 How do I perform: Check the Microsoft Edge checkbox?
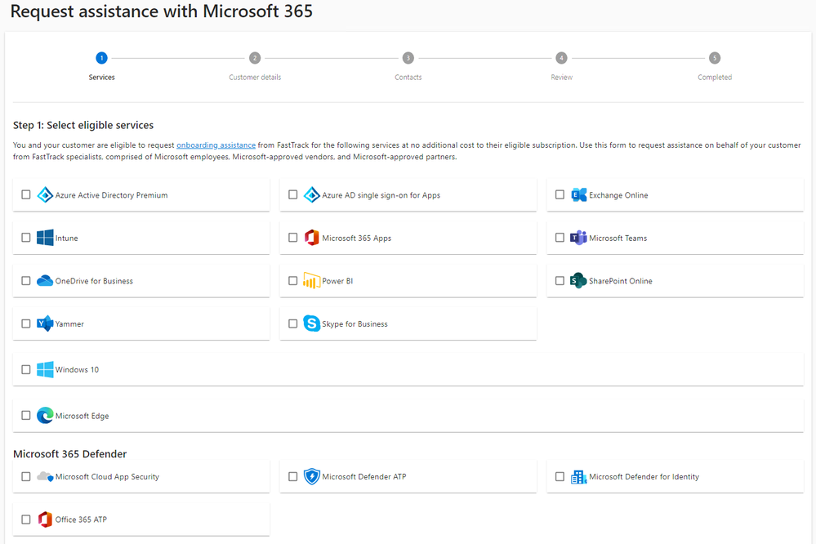tap(26, 415)
